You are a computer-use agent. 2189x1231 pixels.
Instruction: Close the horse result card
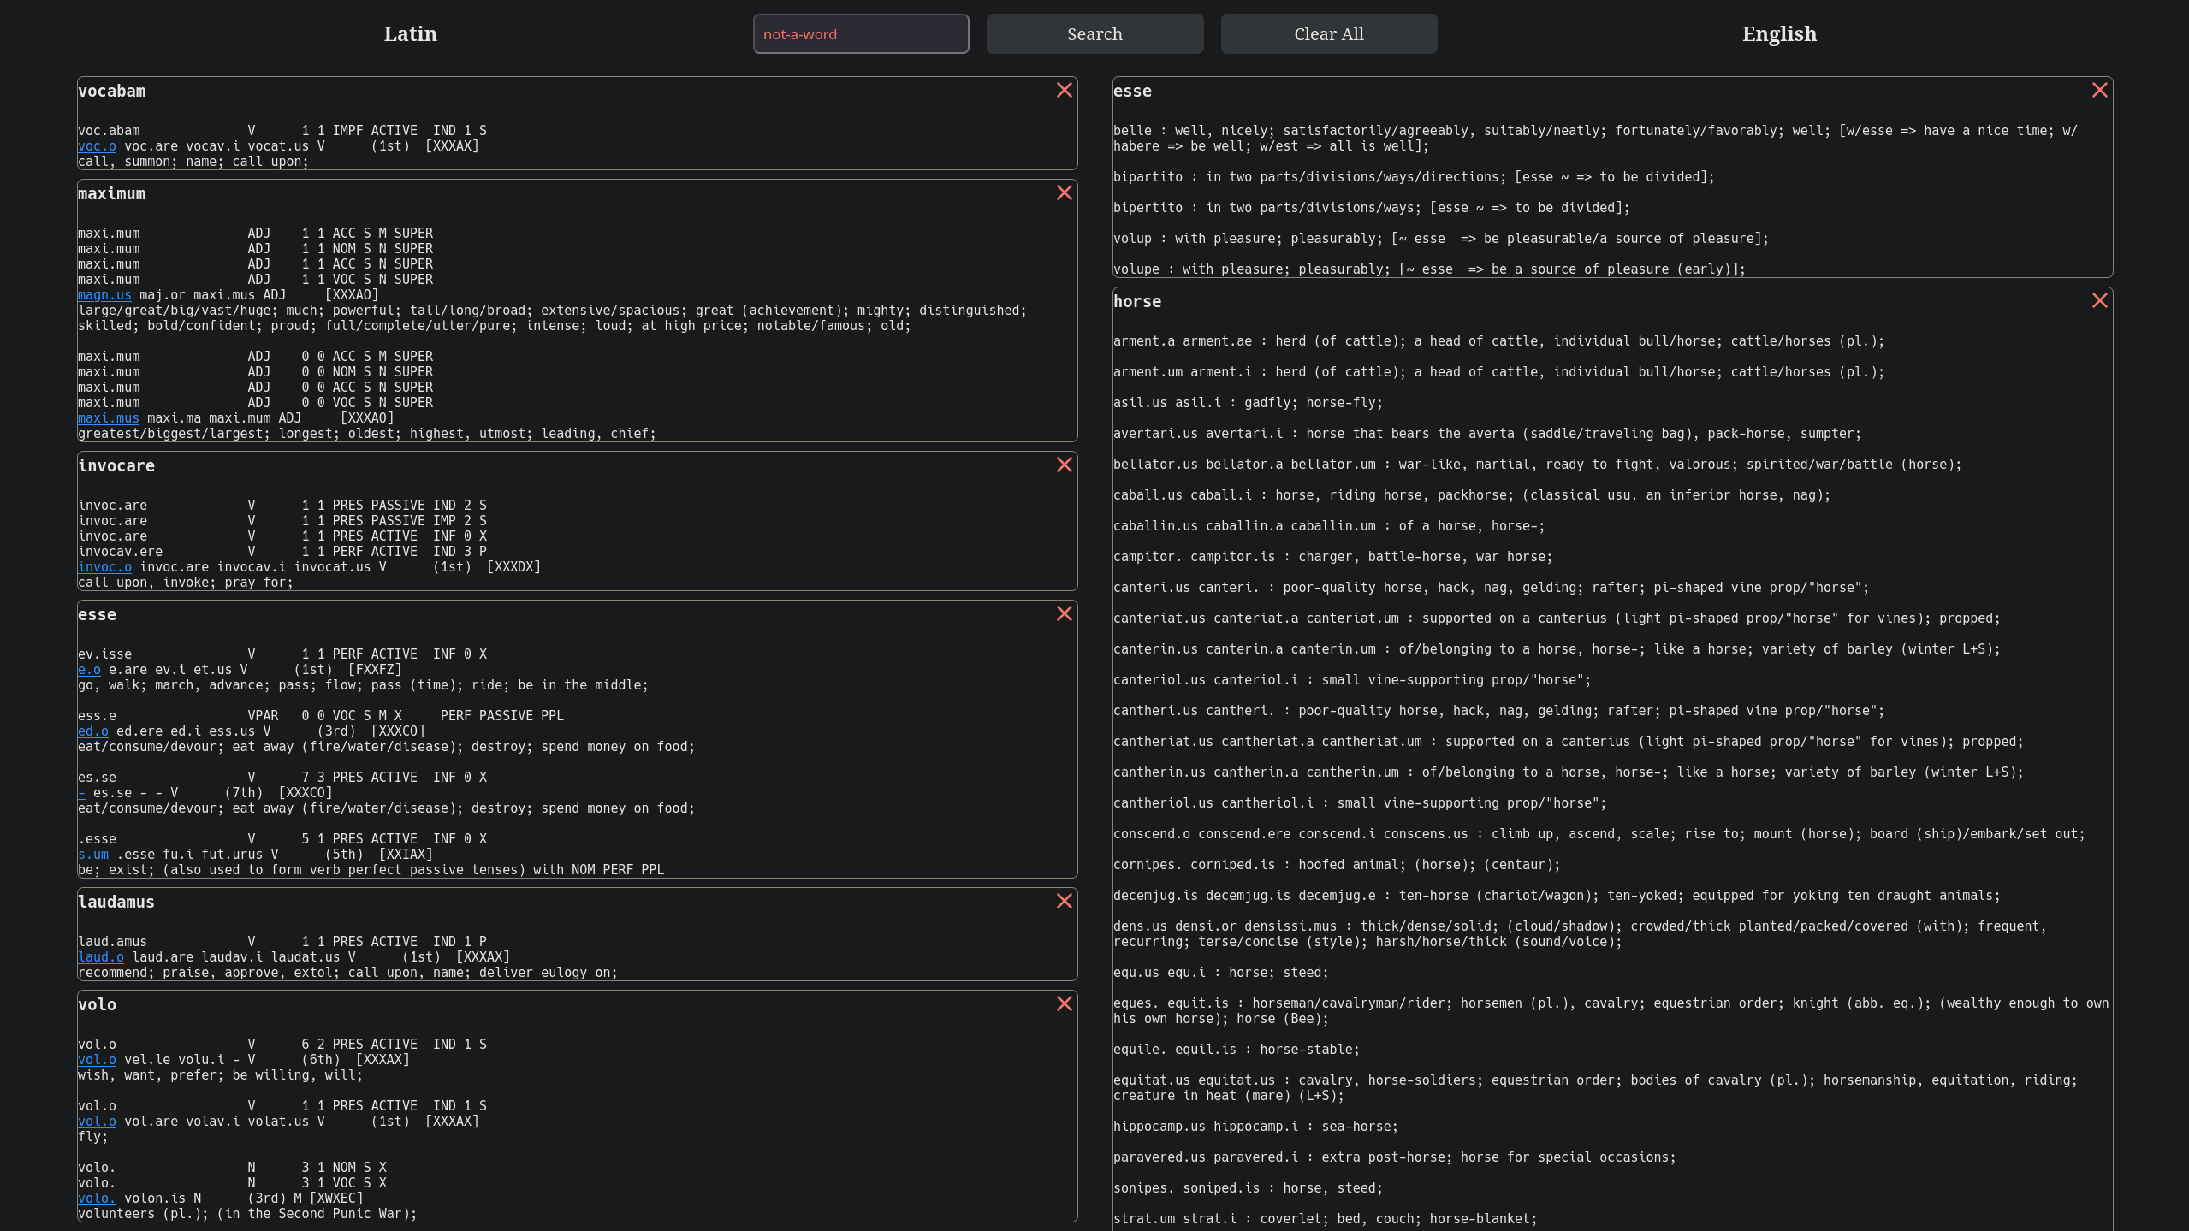[x=2099, y=300]
